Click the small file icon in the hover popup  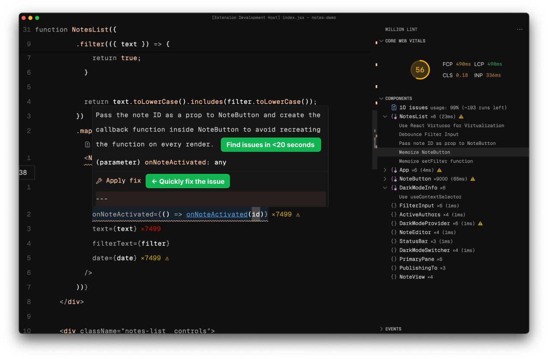click(x=88, y=144)
